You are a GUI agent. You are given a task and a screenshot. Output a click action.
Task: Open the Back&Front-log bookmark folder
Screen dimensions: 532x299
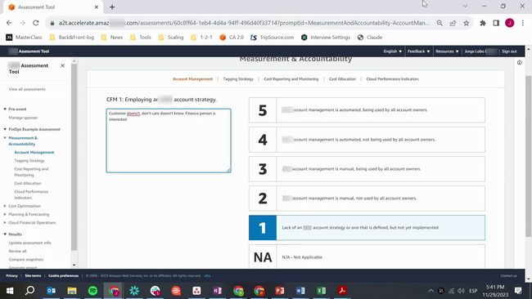(71, 38)
